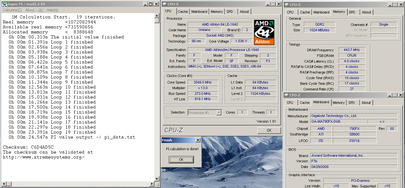Open the Processor #1 selection dropdown
This screenshot has width=405, height=188.
205,113
